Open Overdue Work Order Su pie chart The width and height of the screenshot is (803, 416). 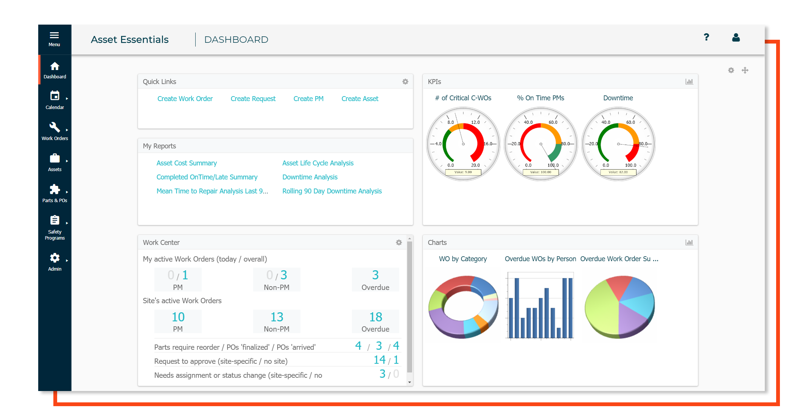[x=619, y=307]
